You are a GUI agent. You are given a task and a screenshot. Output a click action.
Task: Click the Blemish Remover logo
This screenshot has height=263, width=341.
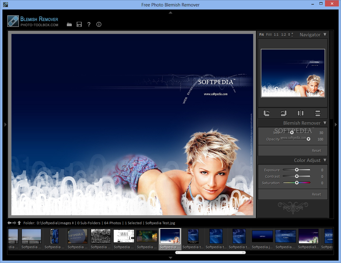[13, 21]
